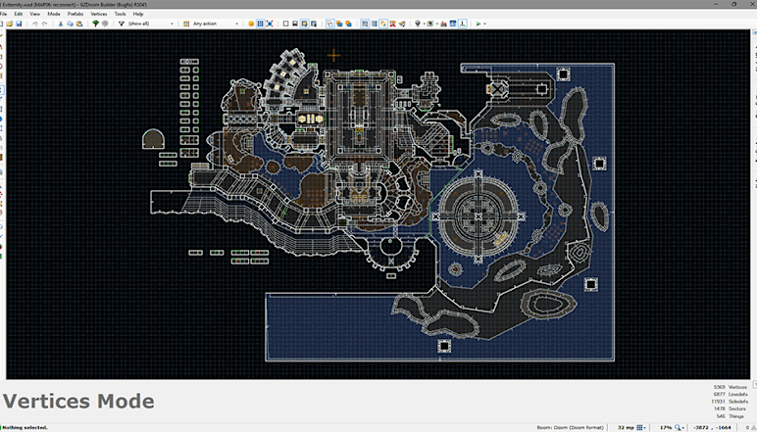Viewport: 757px width, 432px height.
Task: Click the Copy selection icon
Action: point(70,24)
